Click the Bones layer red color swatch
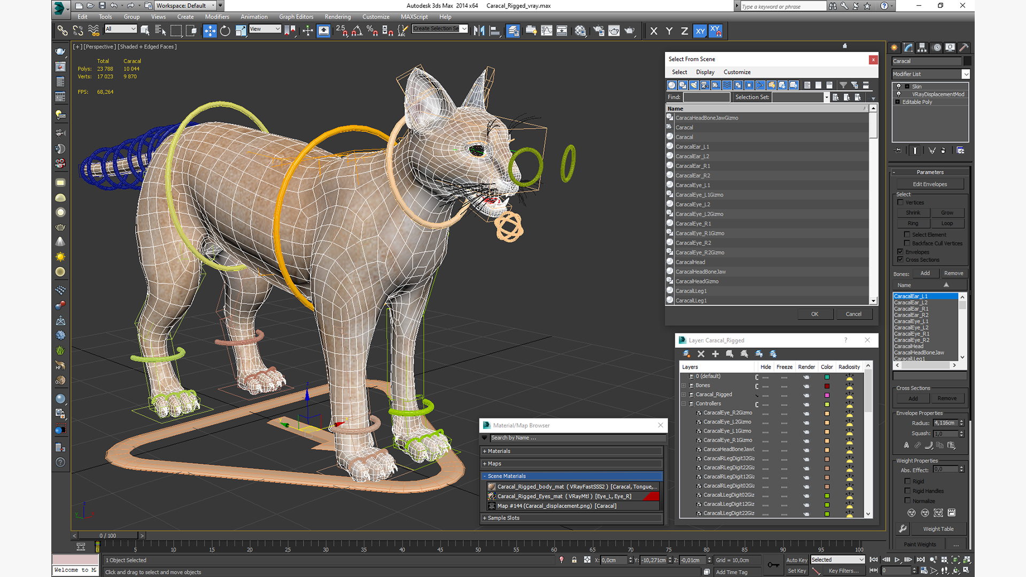This screenshot has height=577, width=1026. click(x=827, y=386)
